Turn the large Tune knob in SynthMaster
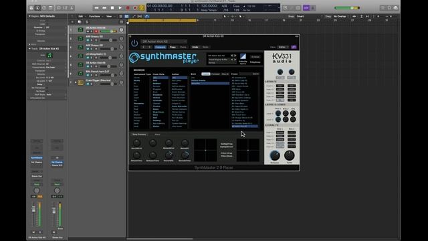This screenshot has width=428, height=241. [x=290, y=155]
